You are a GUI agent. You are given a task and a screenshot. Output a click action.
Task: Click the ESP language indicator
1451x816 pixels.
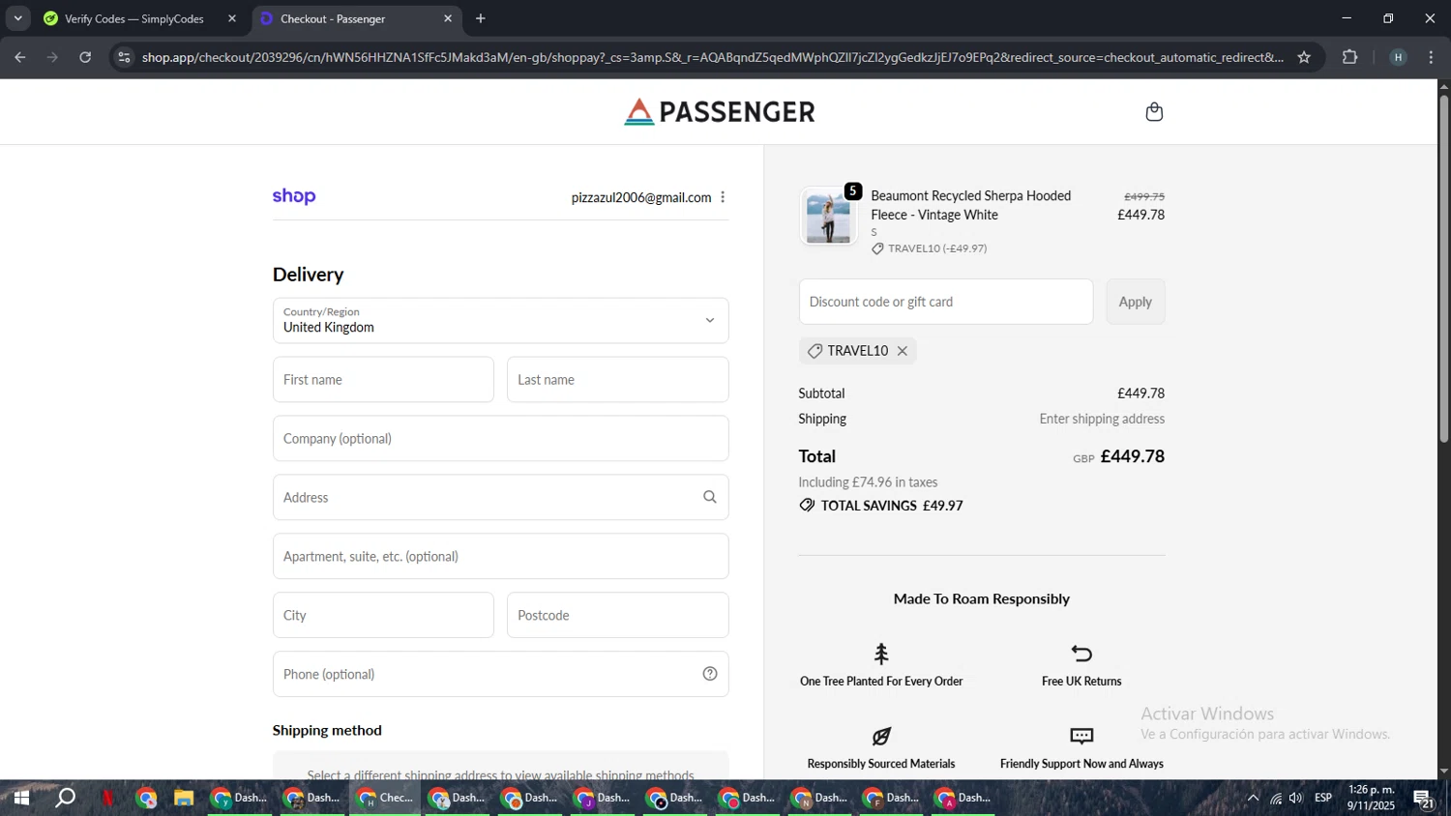pos(1323,798)
